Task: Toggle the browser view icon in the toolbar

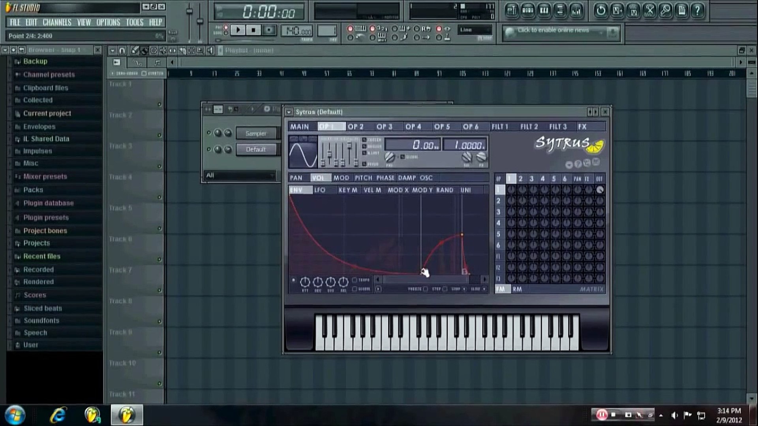Action: click(560, 11)
